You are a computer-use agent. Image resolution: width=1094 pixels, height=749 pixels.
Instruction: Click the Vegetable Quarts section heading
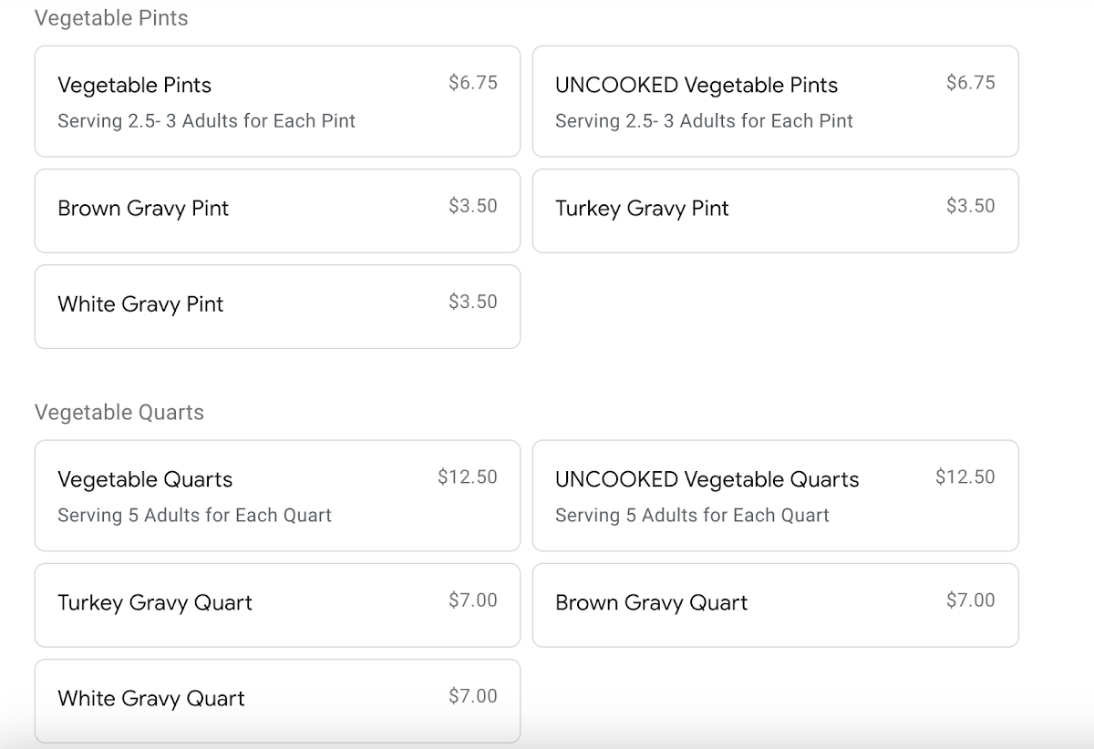(119, 413)
